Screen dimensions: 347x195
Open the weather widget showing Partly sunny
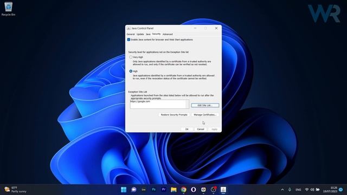(16, 190)
